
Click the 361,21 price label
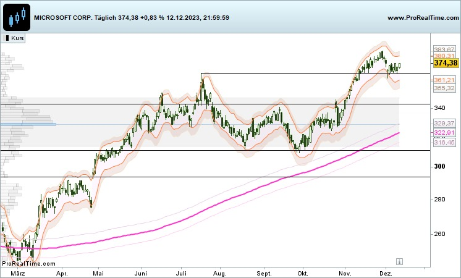click(444, 80)
